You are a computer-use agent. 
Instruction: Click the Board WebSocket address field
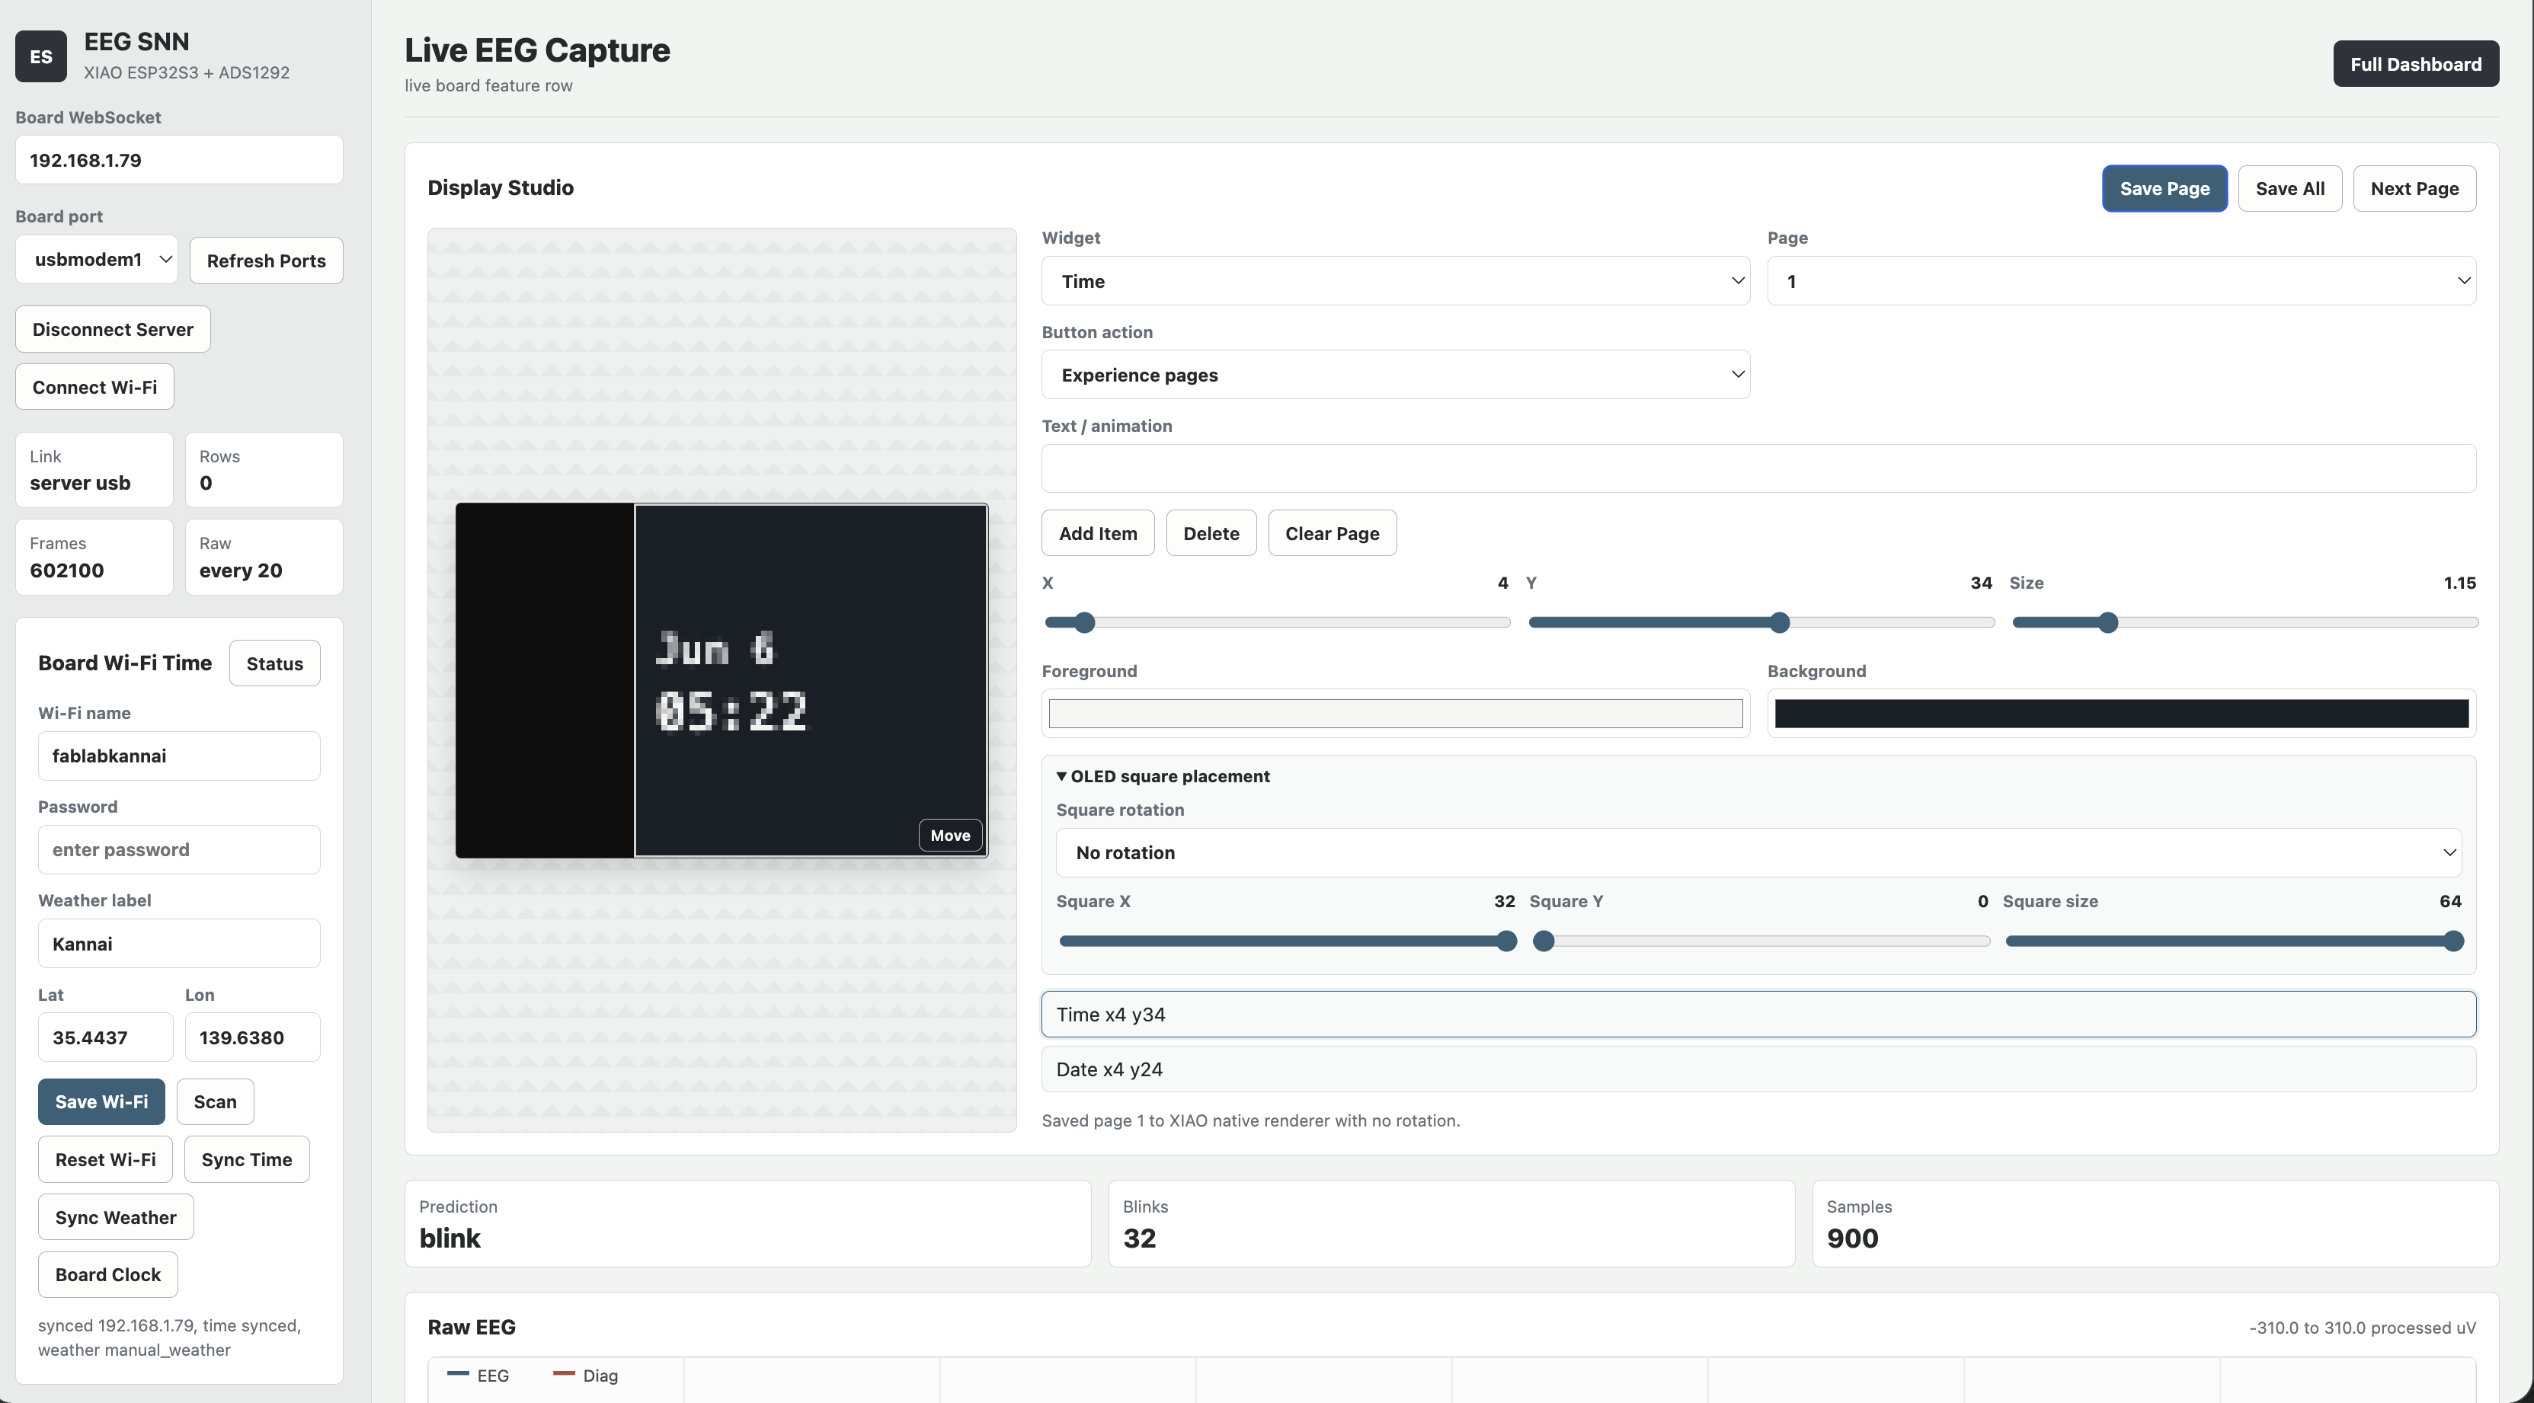179,159
